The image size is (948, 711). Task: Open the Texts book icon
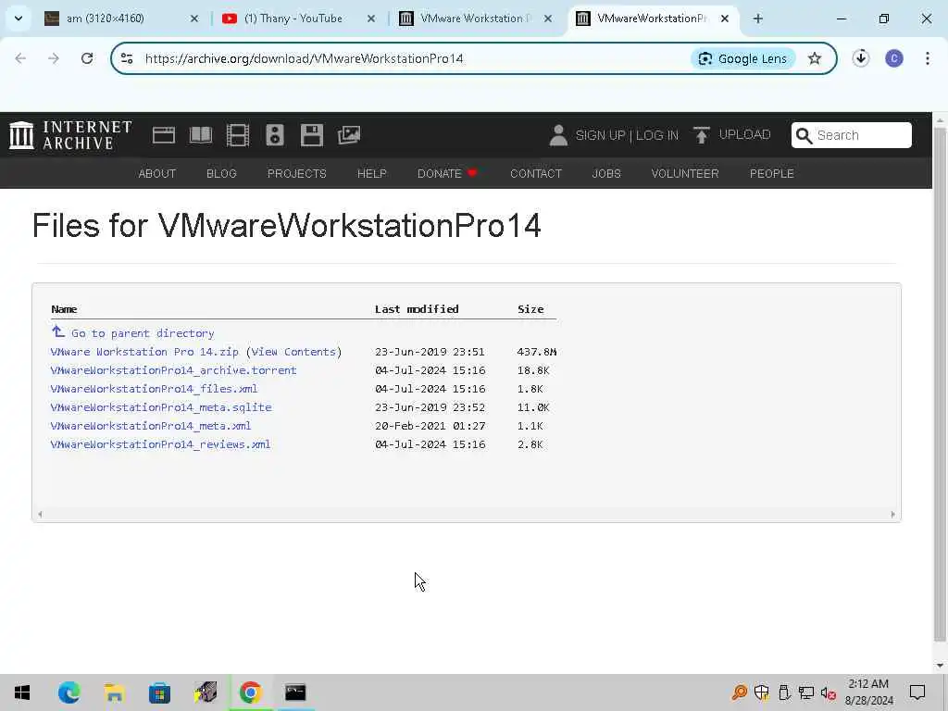click(201, 135)
